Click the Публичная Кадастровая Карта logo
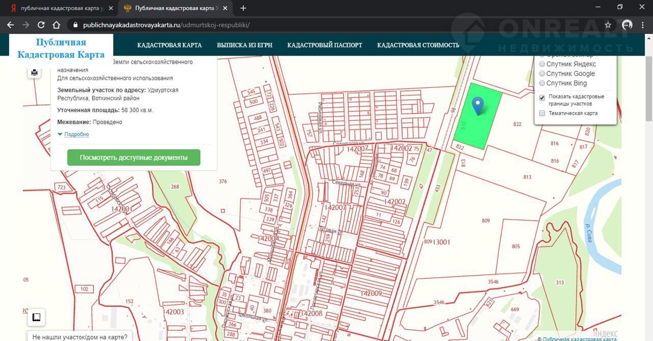653x341 pixels. click(x=61, y=48)
